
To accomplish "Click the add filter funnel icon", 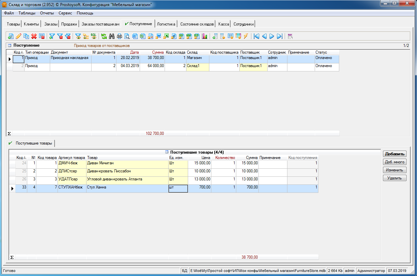I will tap(52, 36).
